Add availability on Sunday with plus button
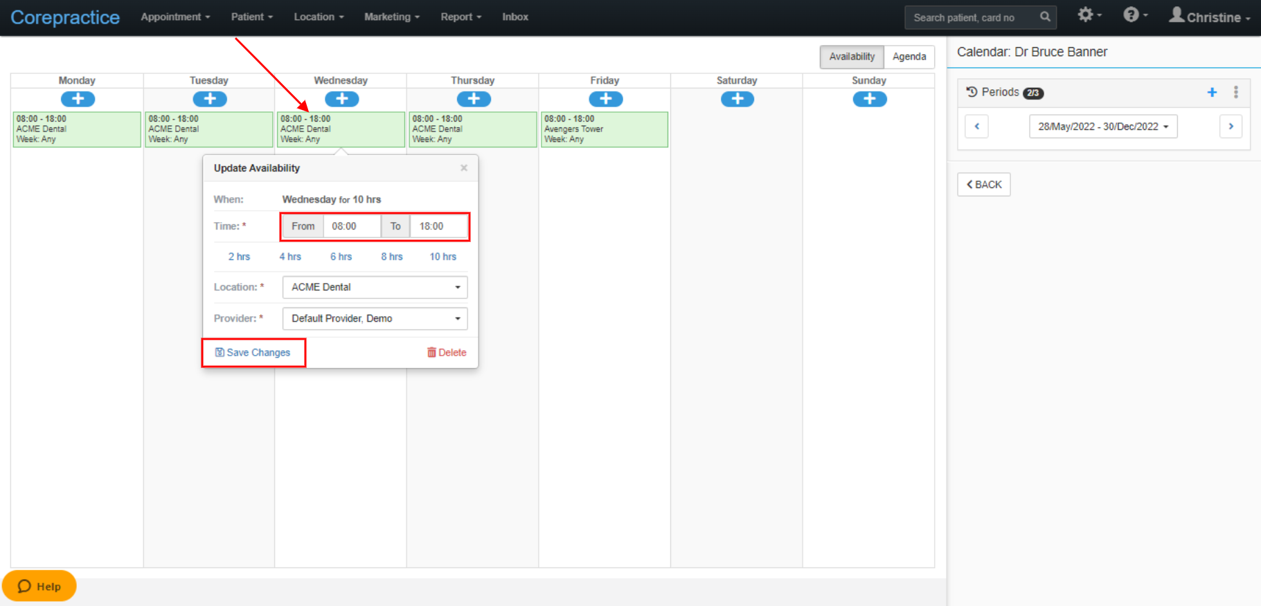The width and height of the screenshot is (1261, 606). pos(870,99)
